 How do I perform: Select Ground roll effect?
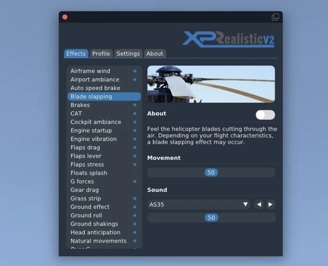[x=104, y=216]
